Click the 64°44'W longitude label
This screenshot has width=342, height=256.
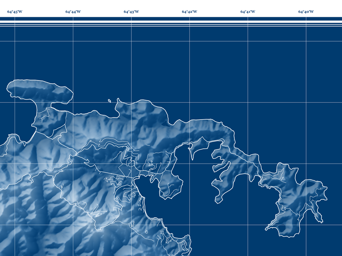point(73,12)
